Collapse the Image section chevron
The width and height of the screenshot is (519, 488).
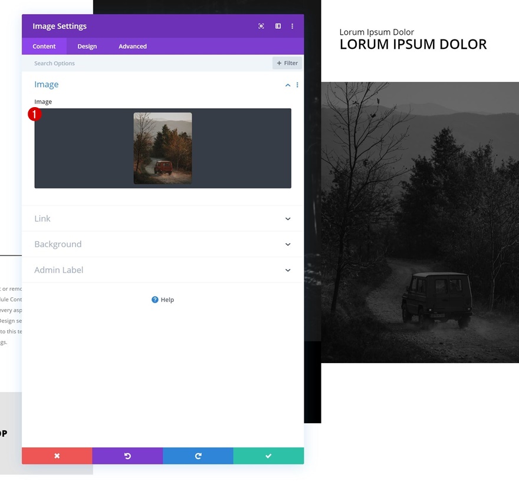coord(288,85)
